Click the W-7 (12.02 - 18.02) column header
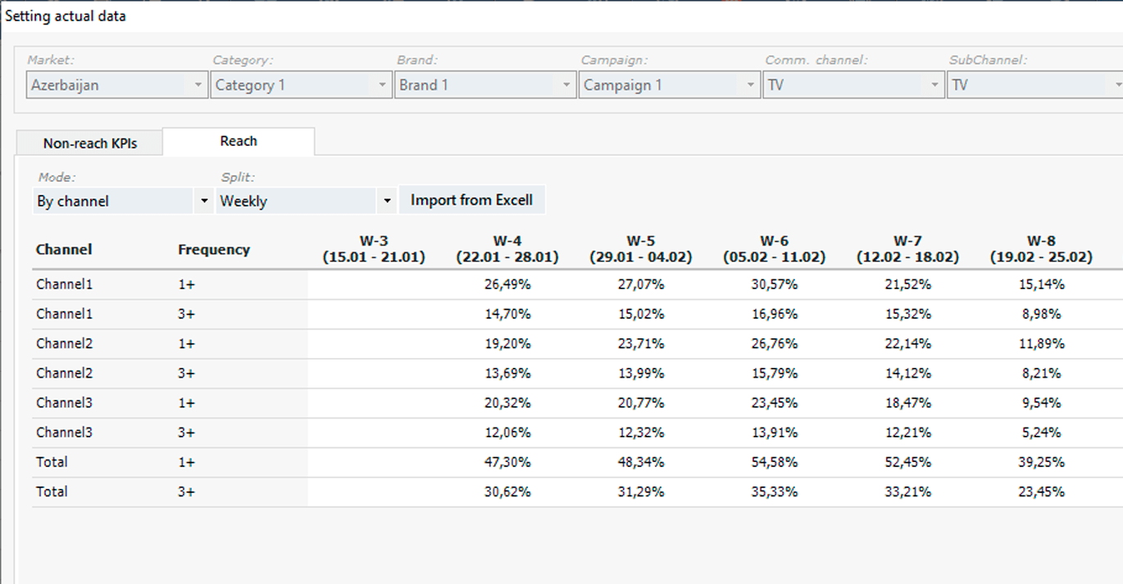The image size is (1123, 584). click(907, 249)
